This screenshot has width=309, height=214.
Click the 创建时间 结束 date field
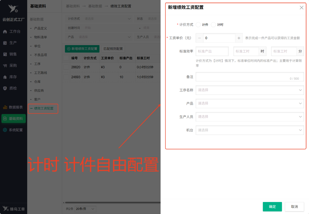(151, 28)
